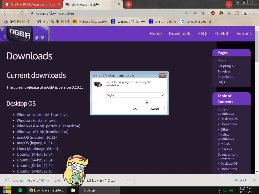Open the Chrome profile avatar
This screenshot has width=259, height=194.
point(245,13)
